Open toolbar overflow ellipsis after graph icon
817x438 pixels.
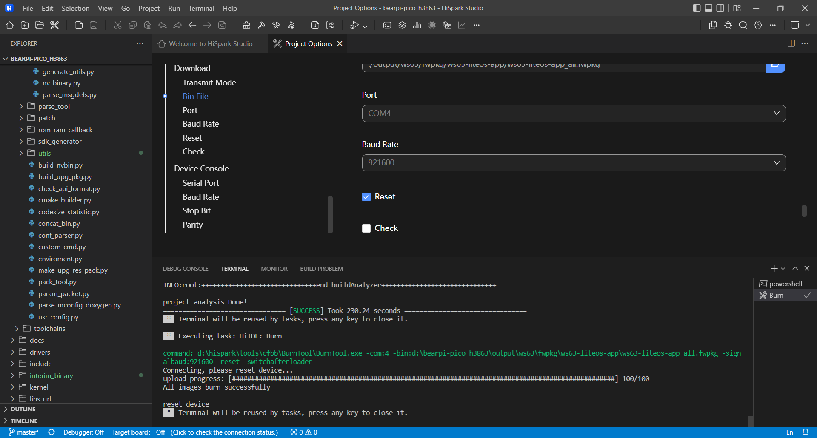pos(477,26)
